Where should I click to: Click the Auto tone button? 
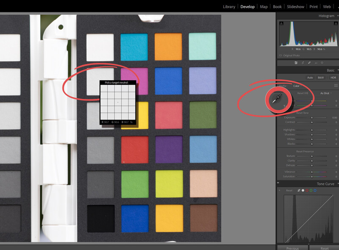(x=310, y=78)
